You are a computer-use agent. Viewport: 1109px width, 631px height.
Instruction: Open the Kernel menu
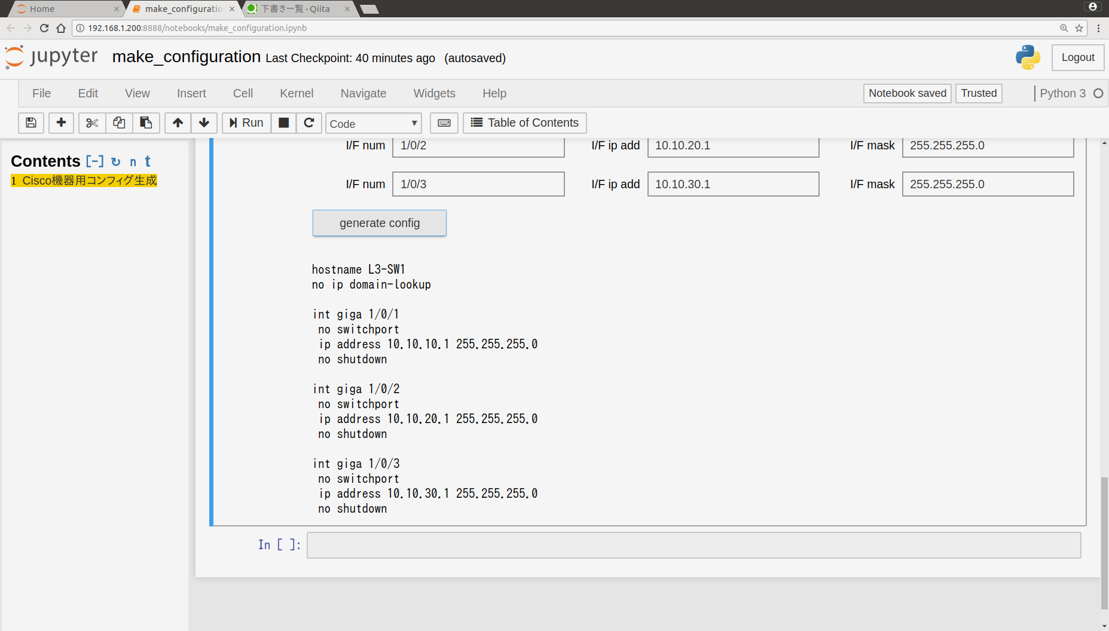click(x=297, y=93)
